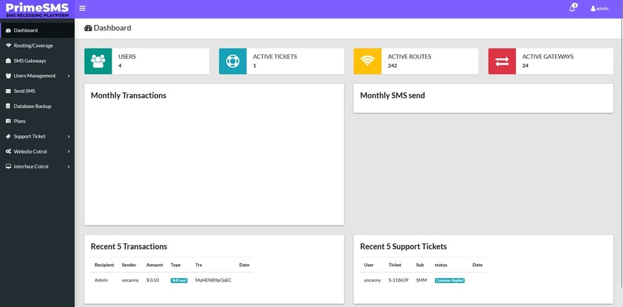
Task: Click the SMS send type badge
Action: click(x=179, y=280)
